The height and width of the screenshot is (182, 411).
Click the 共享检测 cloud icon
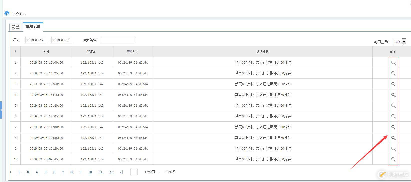7,13
